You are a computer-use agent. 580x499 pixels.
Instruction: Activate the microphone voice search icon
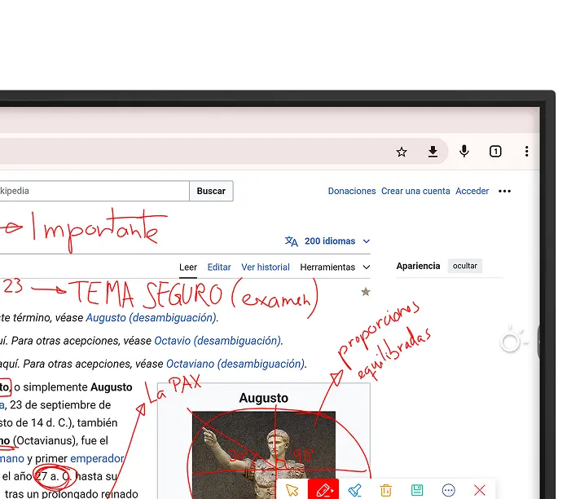[x=464, y=152]
